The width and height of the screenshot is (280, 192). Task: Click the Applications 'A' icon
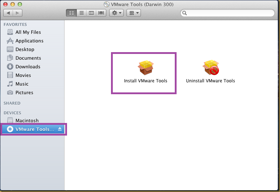[10, 41]
